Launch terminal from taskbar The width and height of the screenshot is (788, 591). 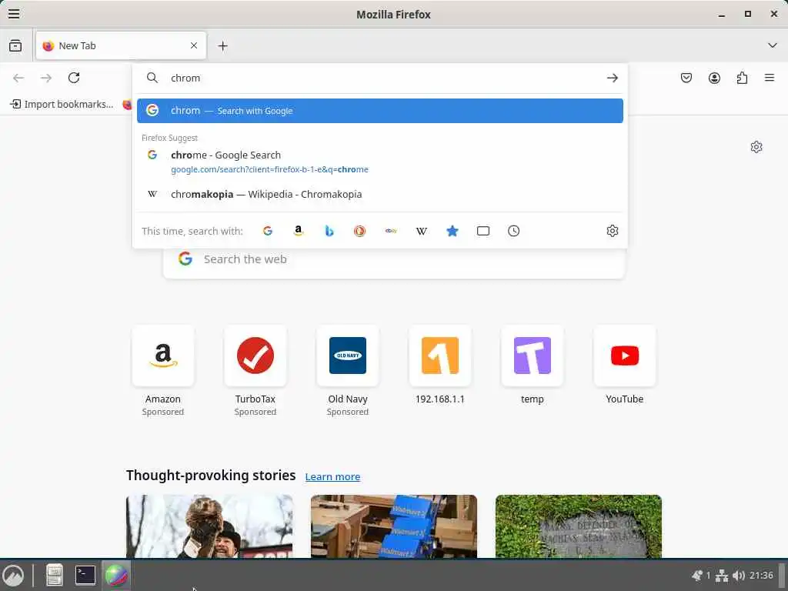point(85,576)
